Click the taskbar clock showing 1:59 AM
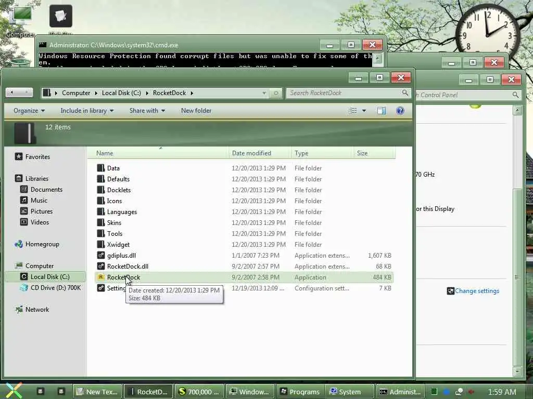The height and width of the screenshot is (399, 533). tap(502, 392)
